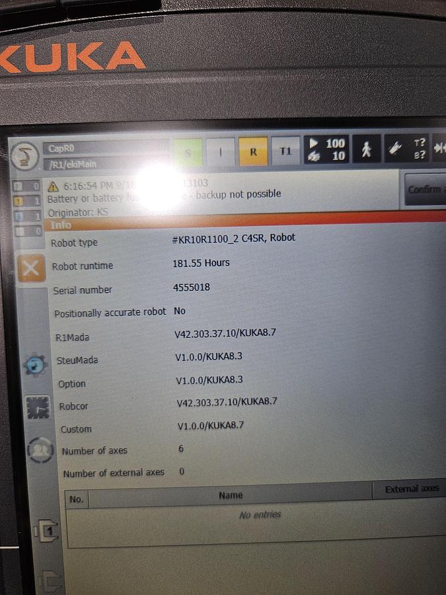This screenshot has height=595, width=446.
Task: Open the T1 operating mode indicator
Action: point(285,151)
